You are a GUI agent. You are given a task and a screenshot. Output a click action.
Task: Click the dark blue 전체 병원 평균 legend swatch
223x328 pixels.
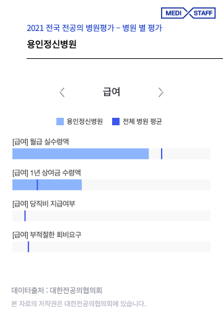(x=116, y=122)
